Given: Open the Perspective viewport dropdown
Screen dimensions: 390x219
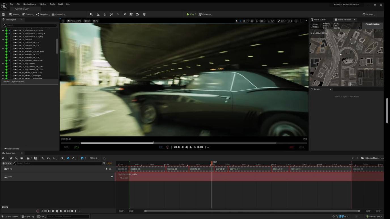Looking at the screenshot, I should [x=74, y=21].
